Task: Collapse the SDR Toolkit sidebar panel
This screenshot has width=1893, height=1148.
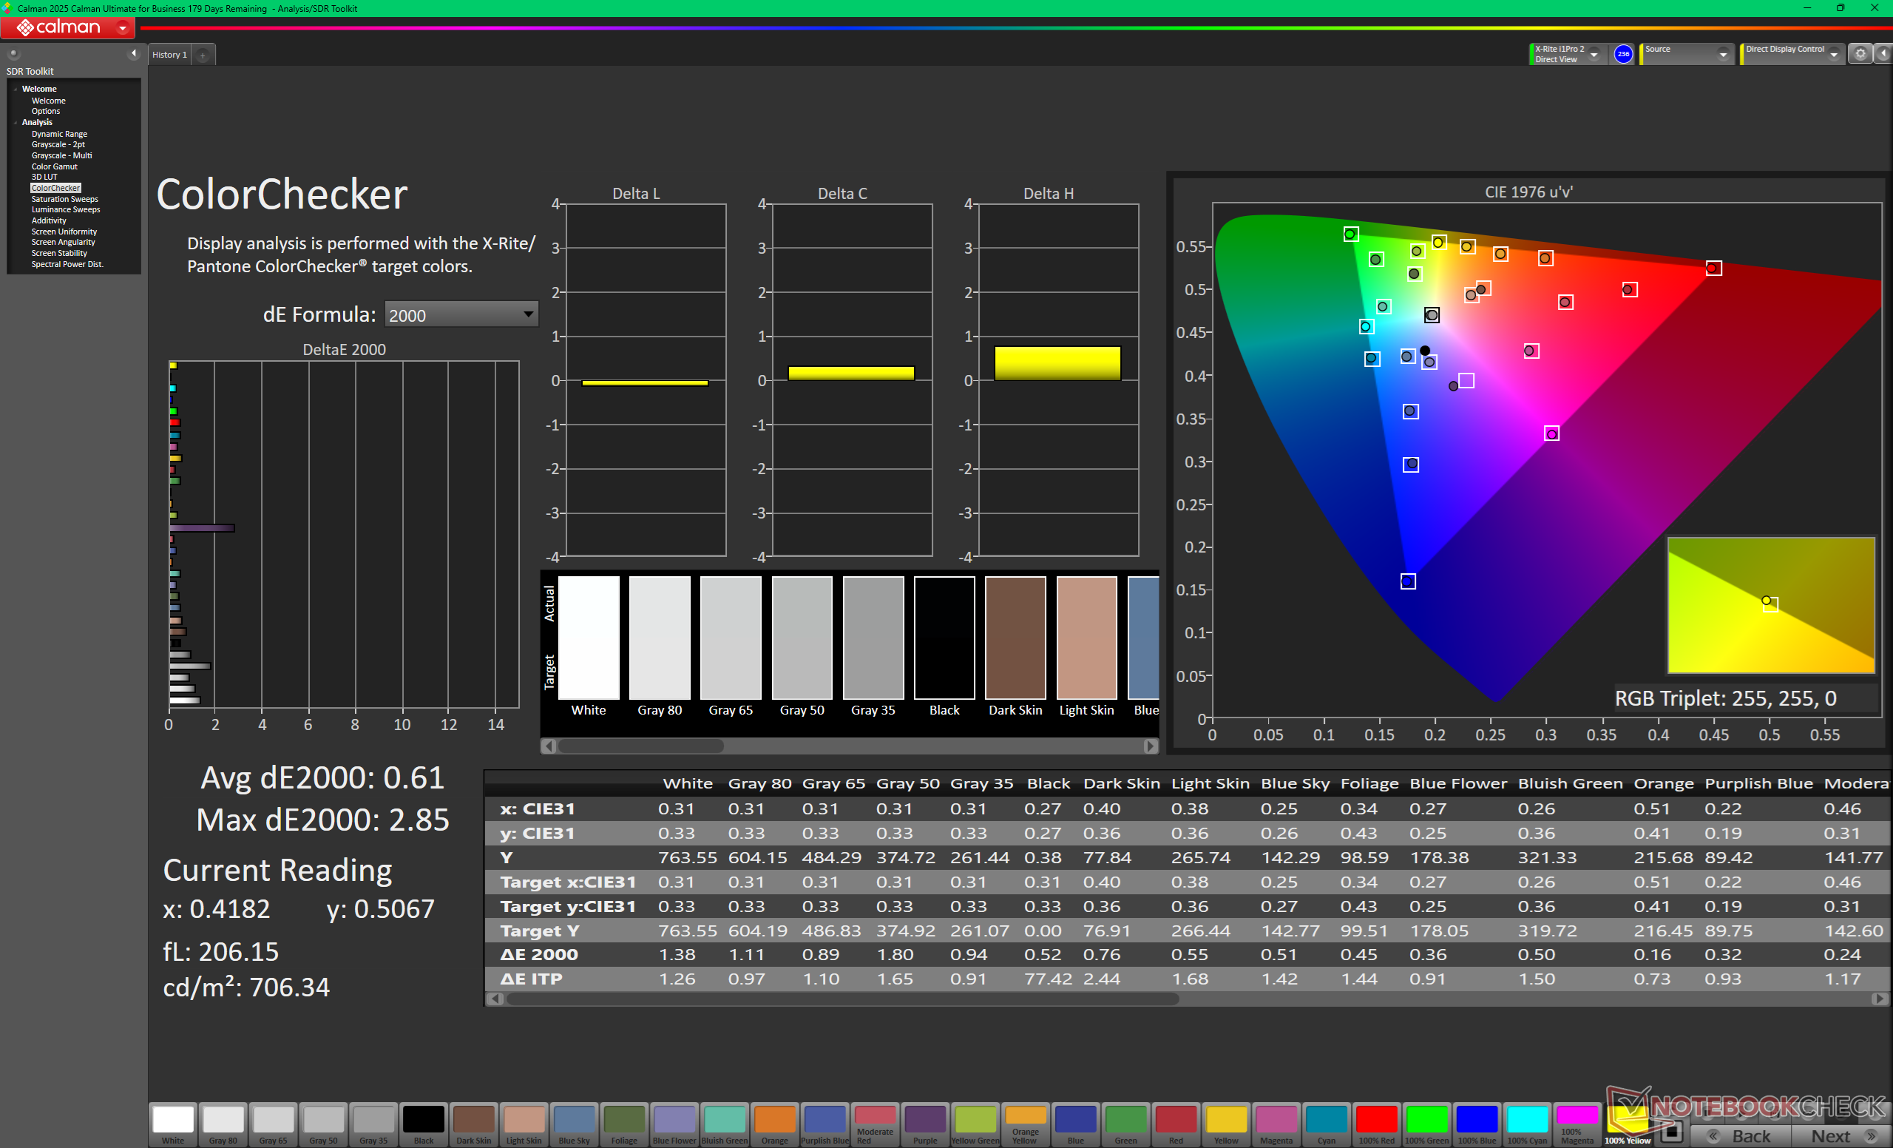Action: click(x=134, y=53)
